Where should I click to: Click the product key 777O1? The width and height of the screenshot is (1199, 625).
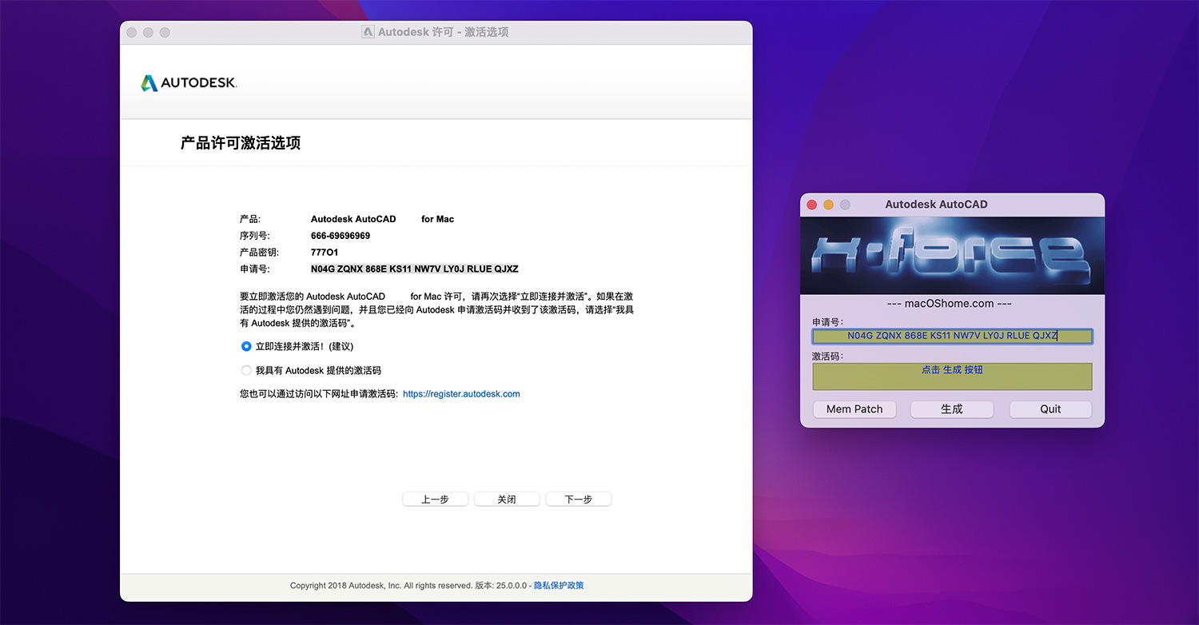tap(325, 253)
